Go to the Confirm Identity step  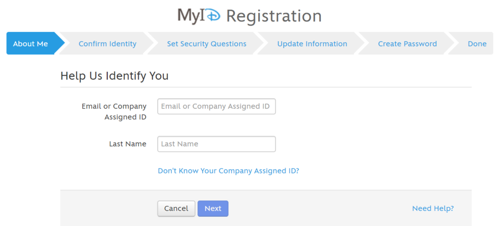[x=107, y=44]
